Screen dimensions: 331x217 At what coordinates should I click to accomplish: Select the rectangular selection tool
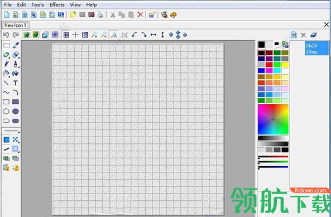(6, 45)
